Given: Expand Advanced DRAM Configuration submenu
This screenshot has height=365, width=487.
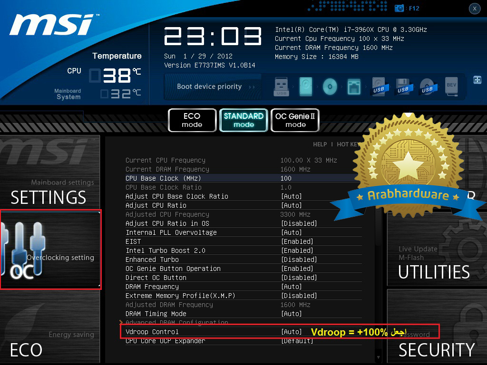Looking at the screenshot, I should pos(177,322).
